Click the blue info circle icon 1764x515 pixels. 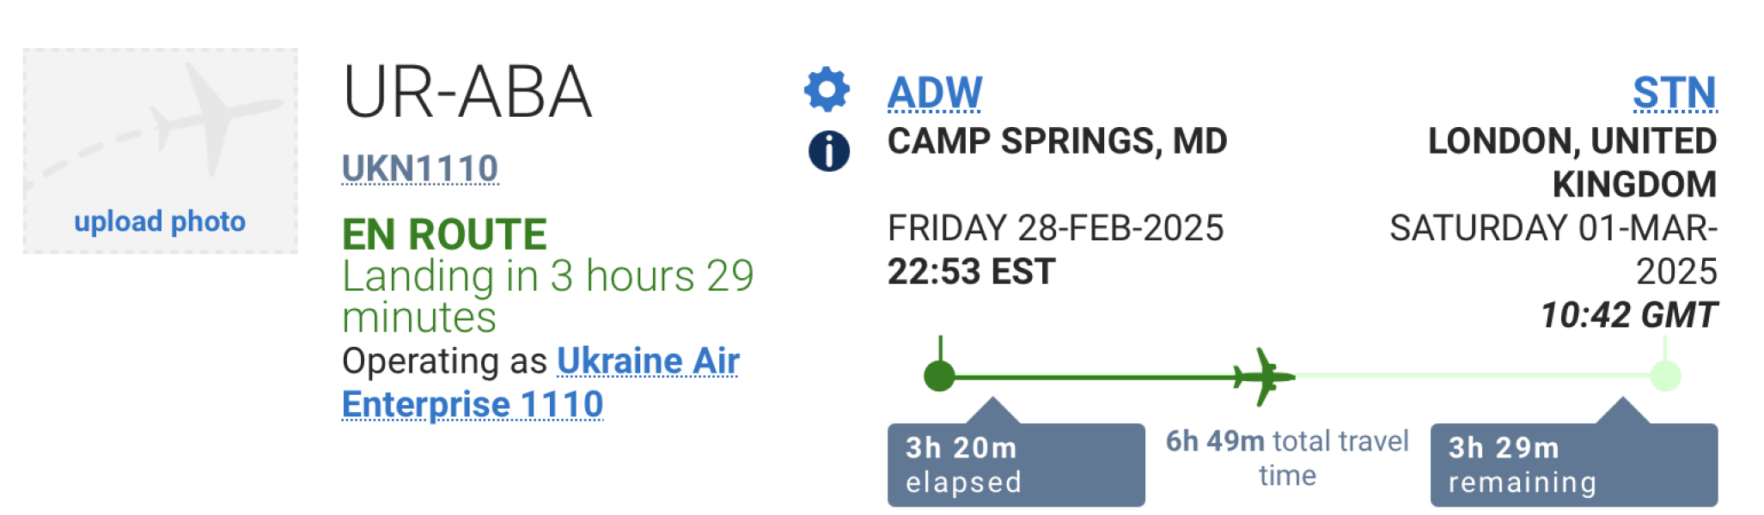(x=828, y=151)
